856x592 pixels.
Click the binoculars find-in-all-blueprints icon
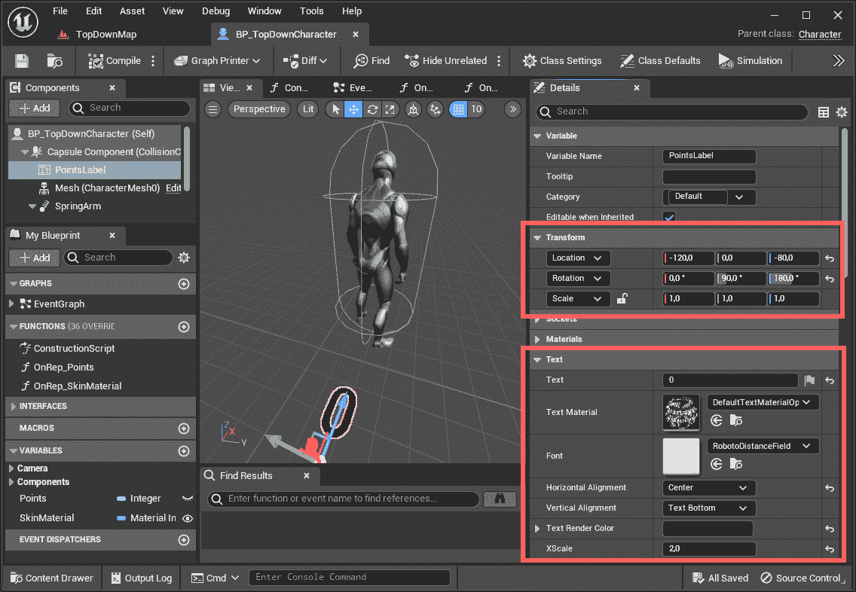pos(500,499)
